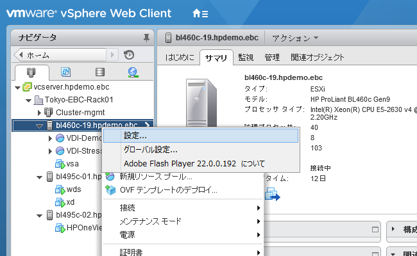Click the HP ProLiant BL460c Gen9 model text

click(x=350, y=99)
